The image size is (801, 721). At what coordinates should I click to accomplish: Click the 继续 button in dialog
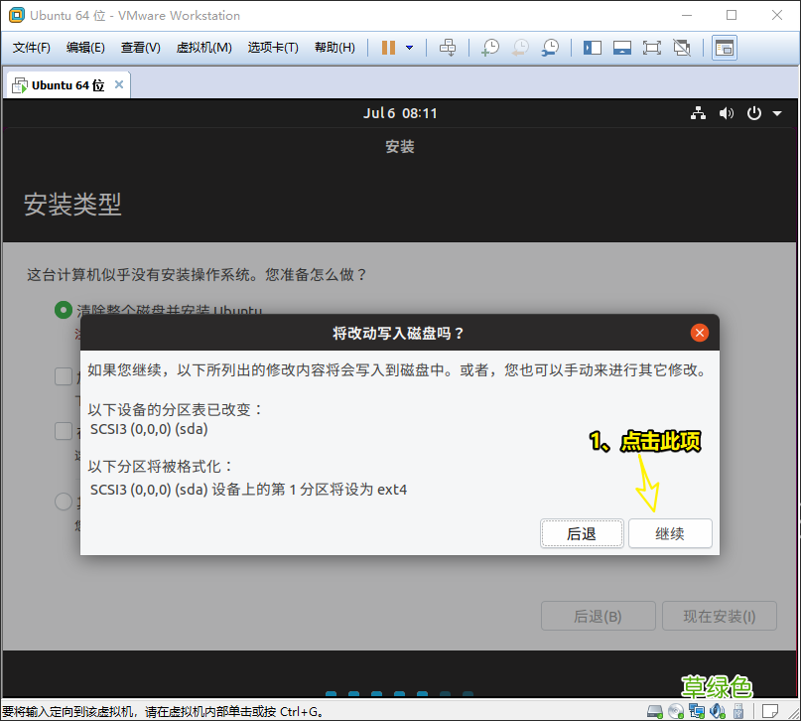(670, 533)
